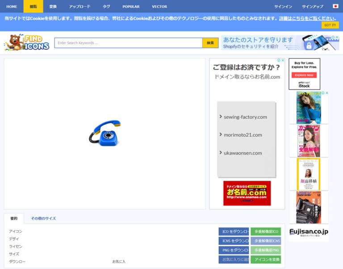
Task: Open the HOME menu item
Action: tap(12, 7)
